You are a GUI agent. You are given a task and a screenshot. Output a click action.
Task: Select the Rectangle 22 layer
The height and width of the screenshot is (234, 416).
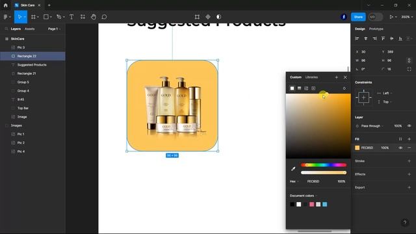point(32,57)
